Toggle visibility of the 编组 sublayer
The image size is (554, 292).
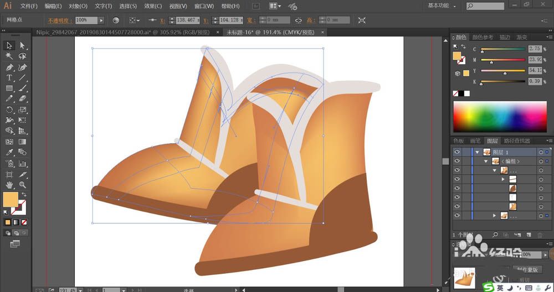point(457,161)
